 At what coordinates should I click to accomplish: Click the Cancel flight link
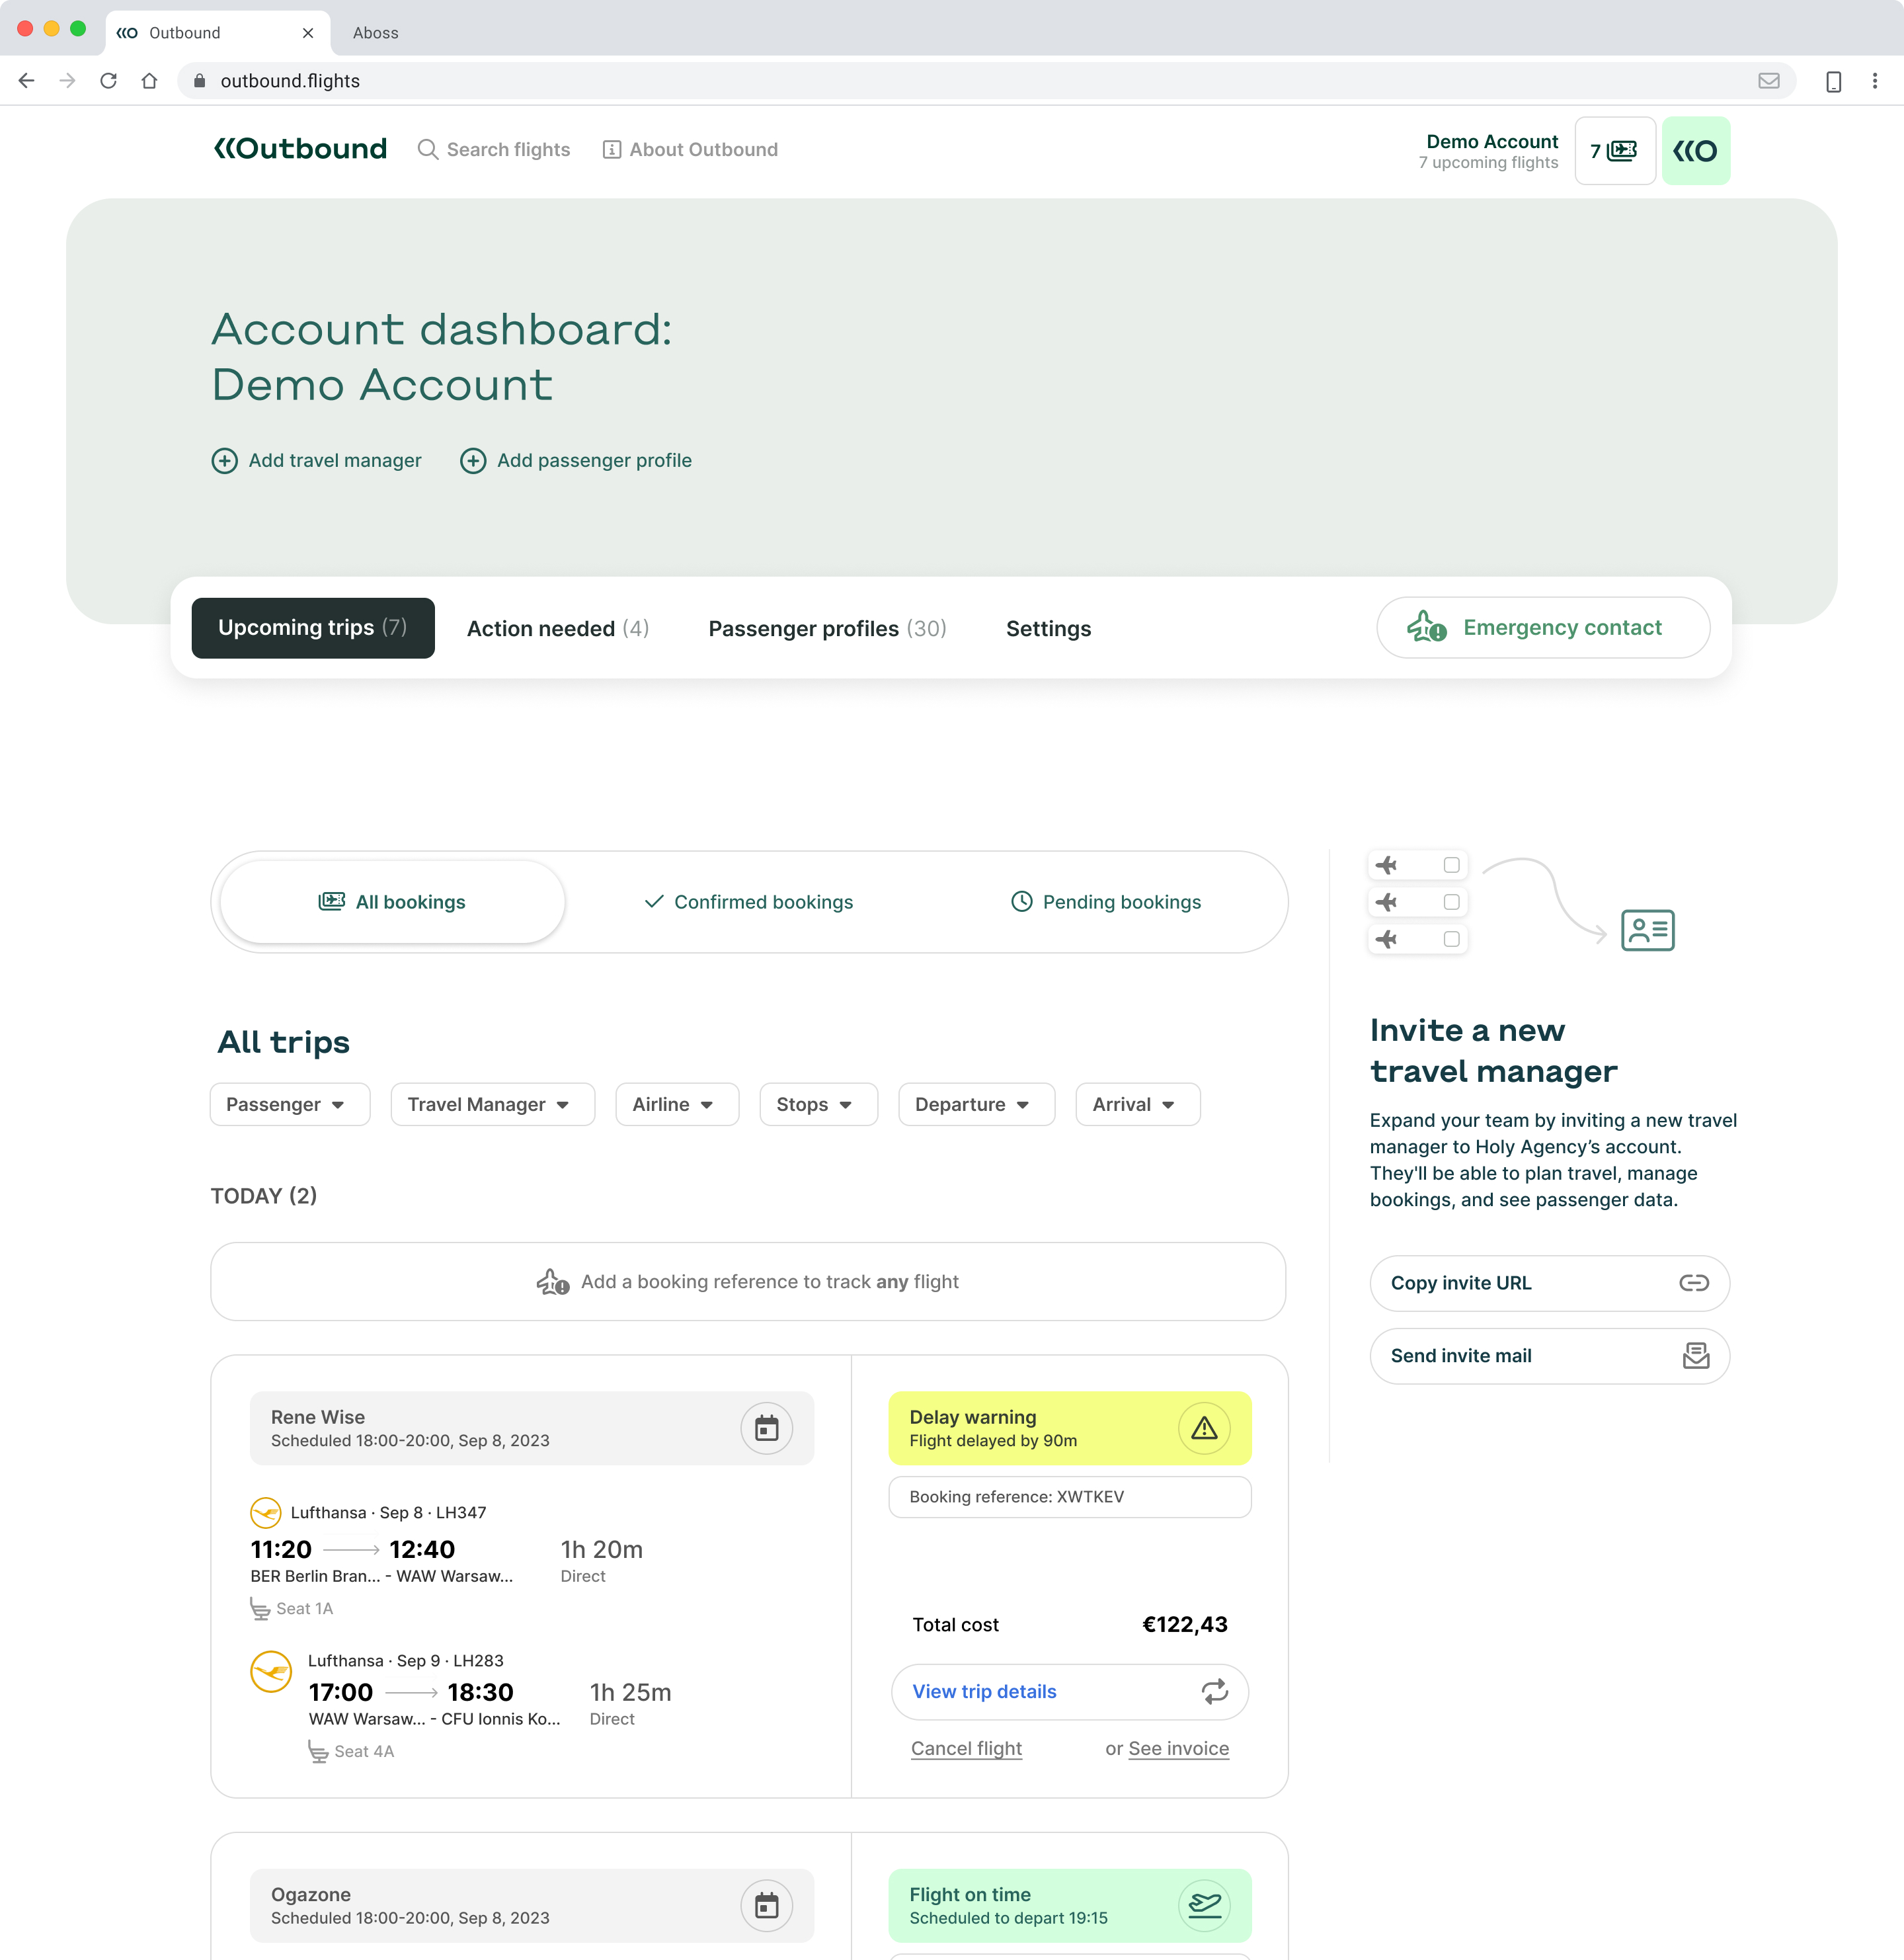click(x=966, y=1749)
